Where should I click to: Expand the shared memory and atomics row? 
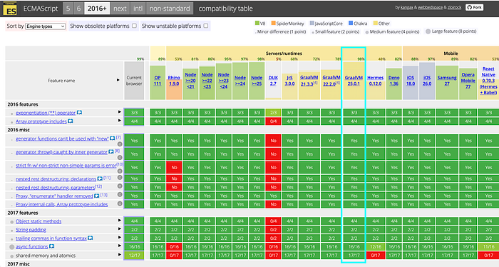pos(120,255)
